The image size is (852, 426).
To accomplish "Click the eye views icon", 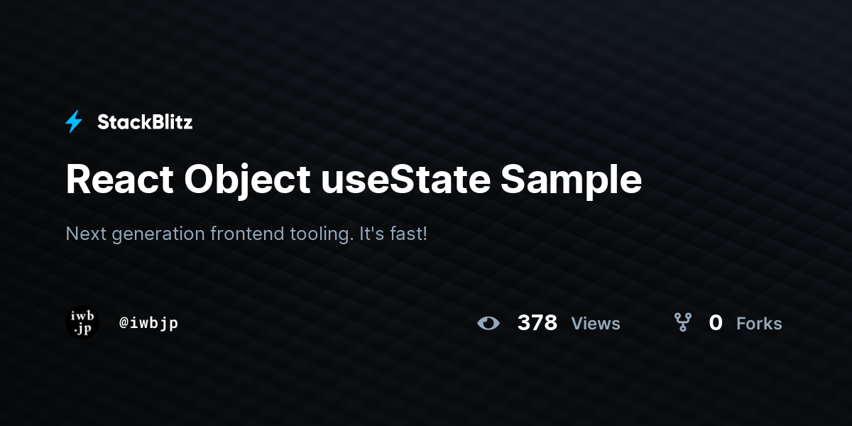I will pos(488,323).
